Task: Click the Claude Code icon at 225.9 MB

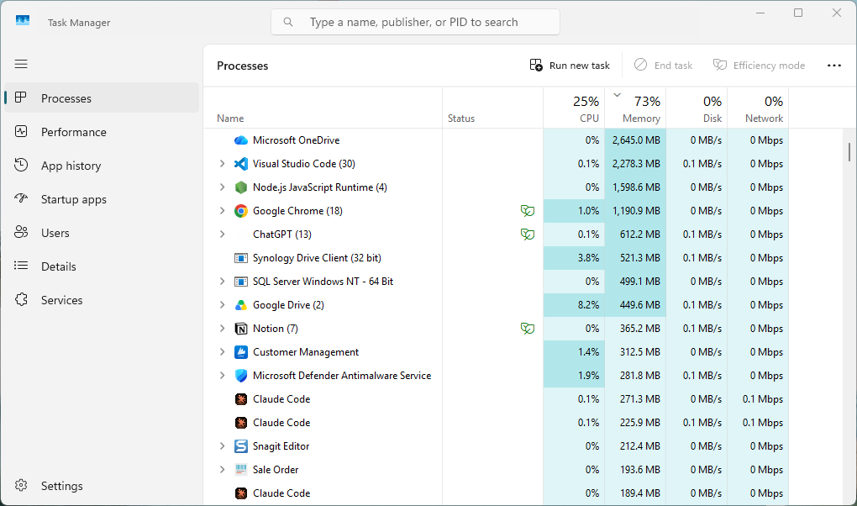Action: pyautogui.click(x=241, y=423)
